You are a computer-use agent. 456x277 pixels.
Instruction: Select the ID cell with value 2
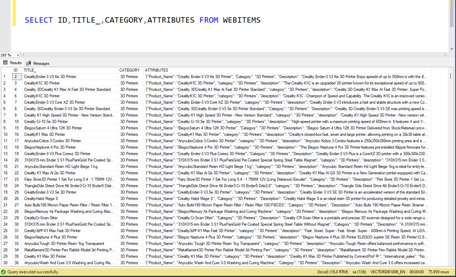[16, 76]
